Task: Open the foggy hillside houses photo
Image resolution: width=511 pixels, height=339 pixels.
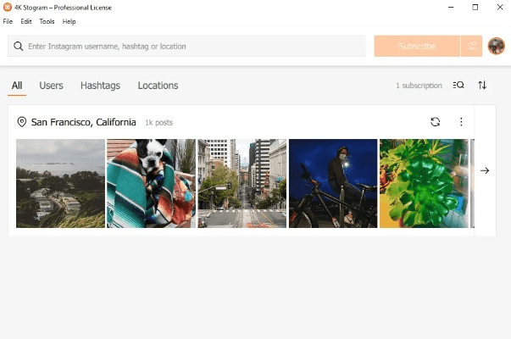Action: pyautogui.click(x=61, y=184)
